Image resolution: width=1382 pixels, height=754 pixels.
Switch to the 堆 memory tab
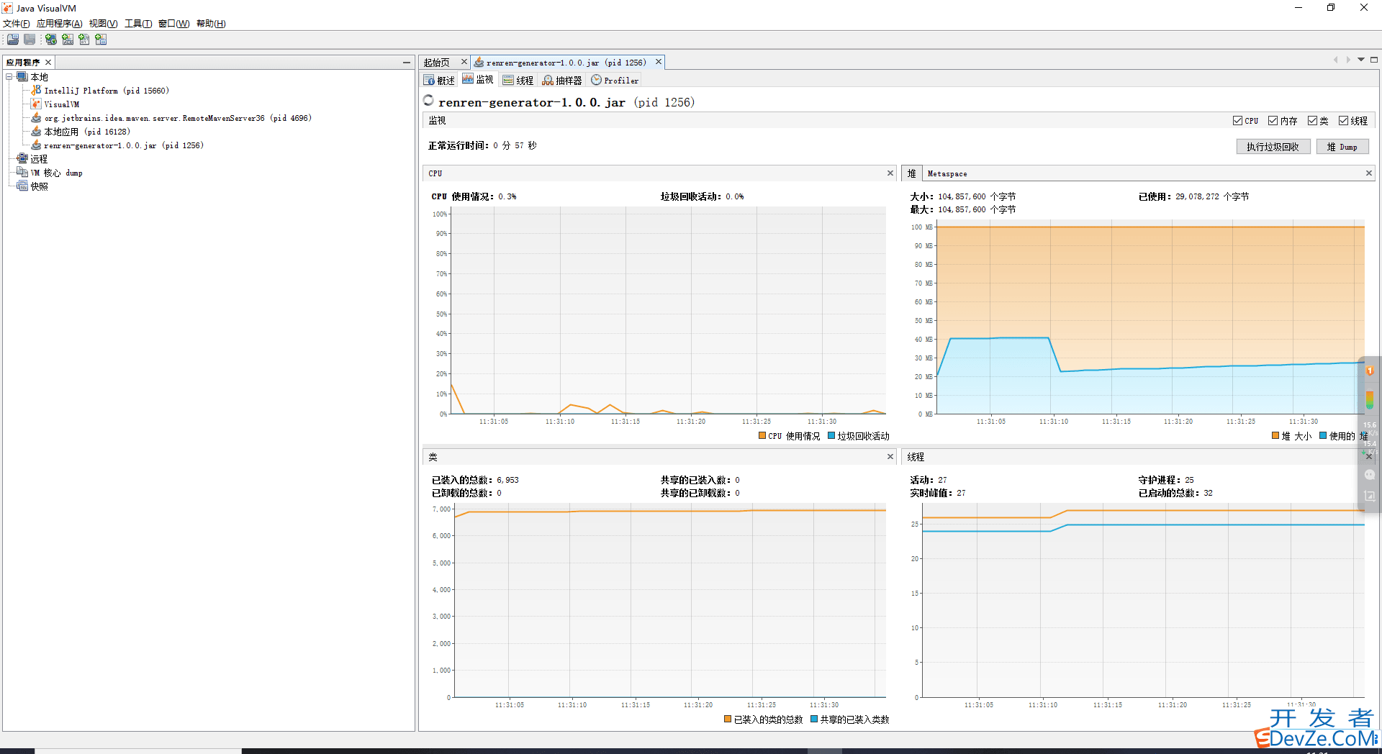[x=911, y=173]
